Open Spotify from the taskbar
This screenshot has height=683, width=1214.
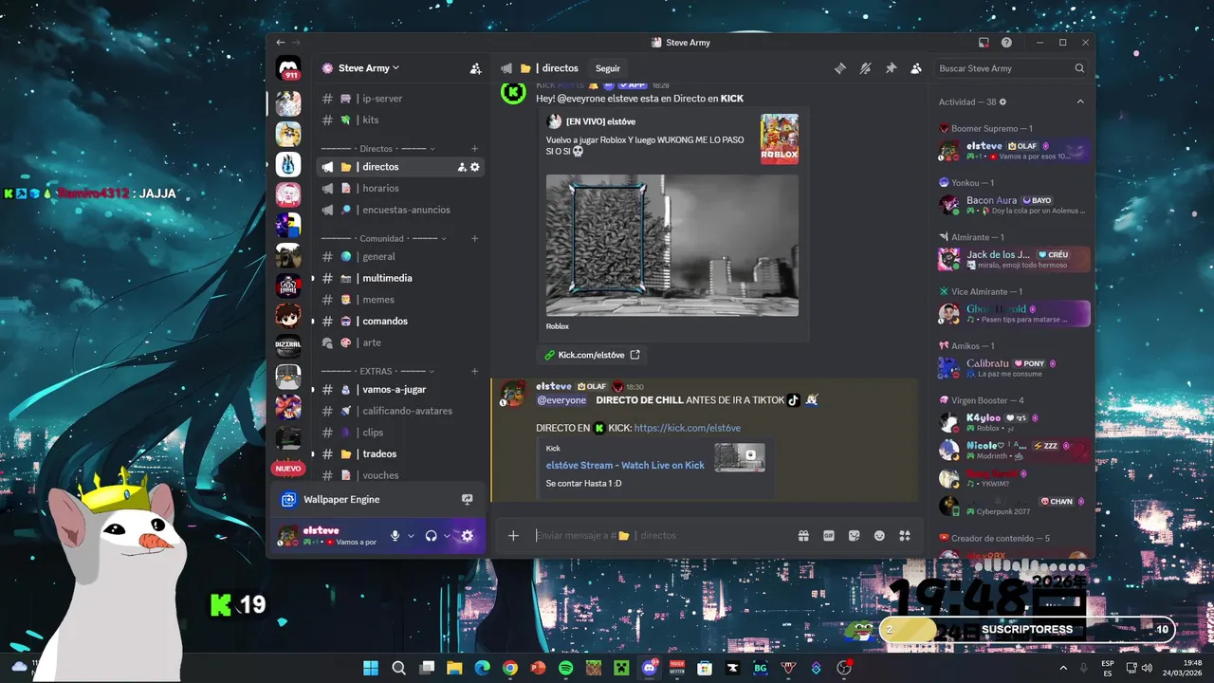coord(565,668)
